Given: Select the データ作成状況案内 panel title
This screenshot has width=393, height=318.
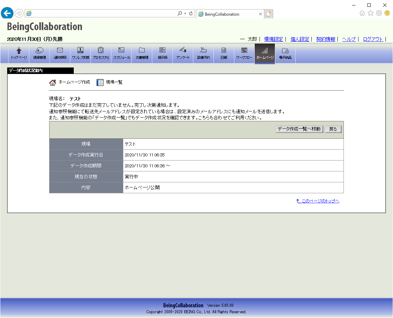Looking at the screenshot, I should coord(26,71).
